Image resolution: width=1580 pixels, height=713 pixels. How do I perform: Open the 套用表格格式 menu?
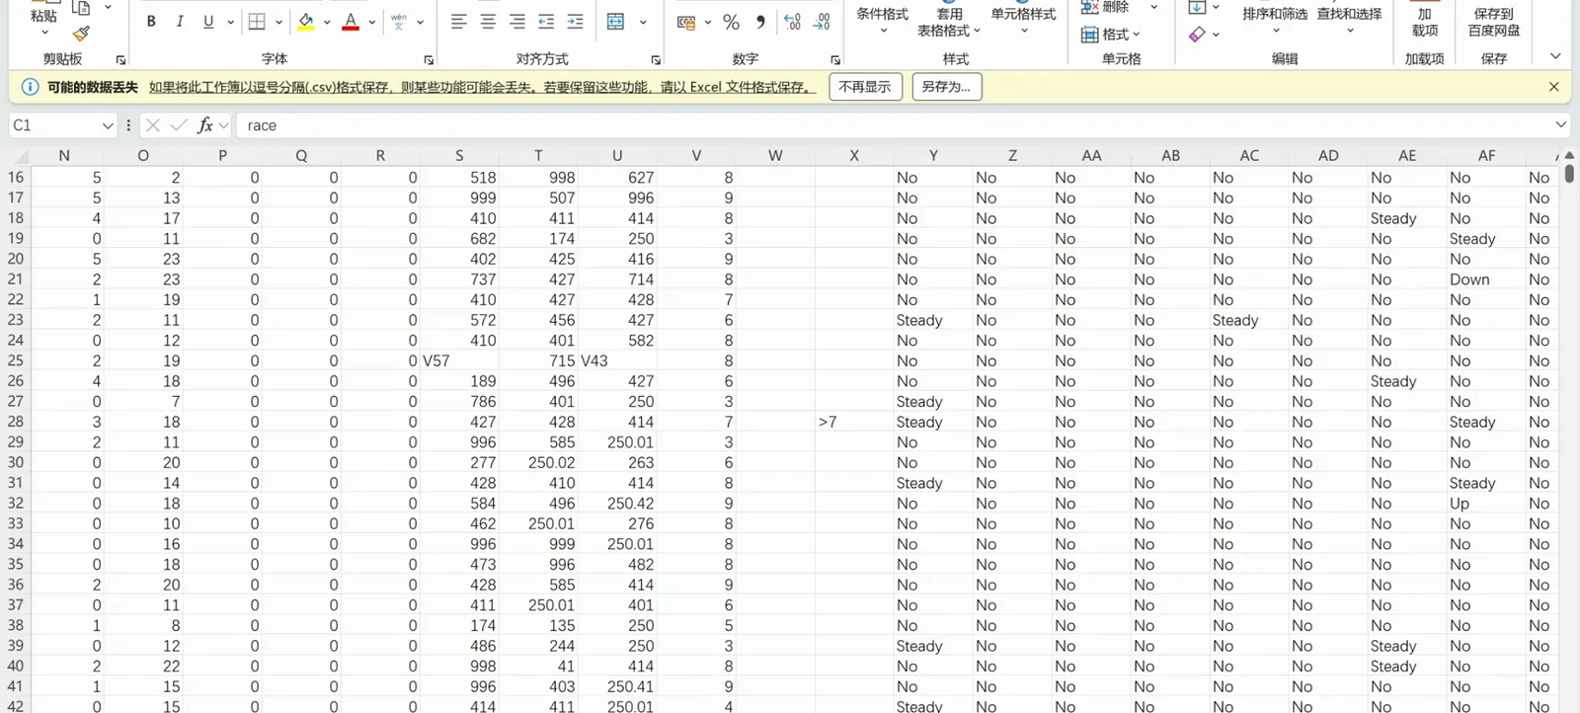pyautogui.click(x=949, y=23)
